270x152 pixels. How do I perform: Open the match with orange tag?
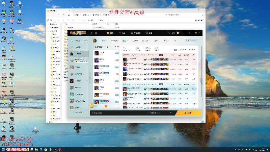tap(106, 95)
